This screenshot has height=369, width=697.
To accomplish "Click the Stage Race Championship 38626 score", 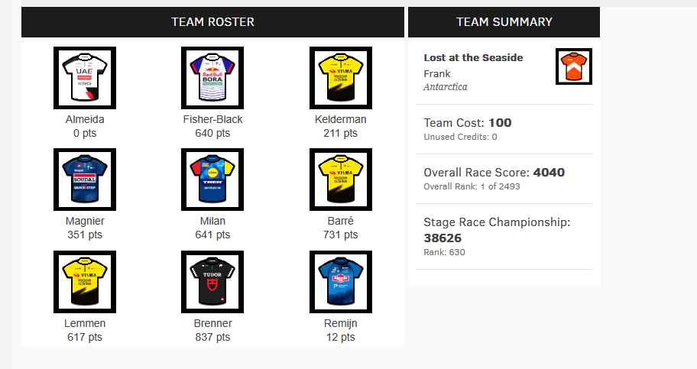I will [x=443, y=238].
